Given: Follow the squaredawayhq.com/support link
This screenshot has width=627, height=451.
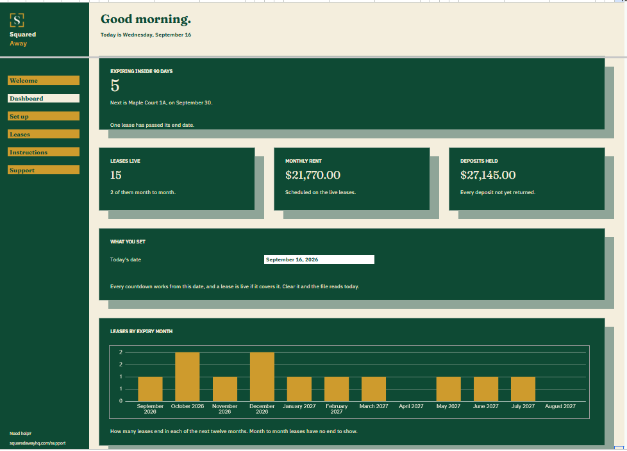Looking at the screenshot, I should [38, 443].
